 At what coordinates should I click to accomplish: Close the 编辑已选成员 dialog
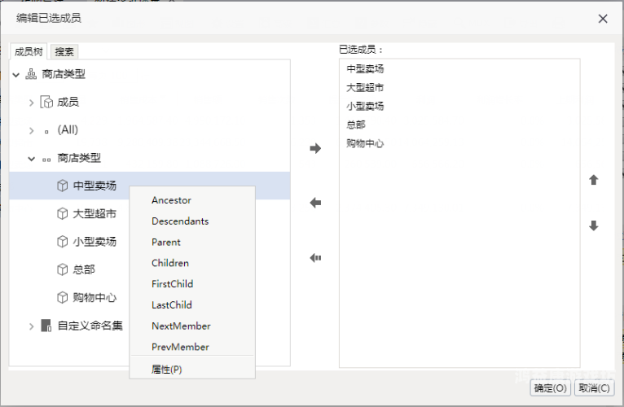click(x=603, y=18)
